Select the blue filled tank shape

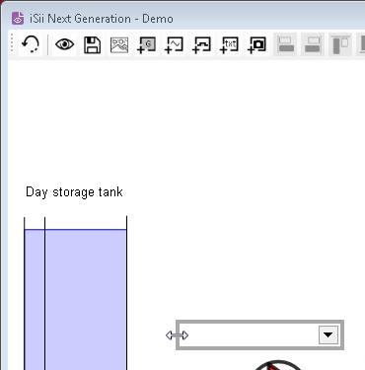(75, 298)
